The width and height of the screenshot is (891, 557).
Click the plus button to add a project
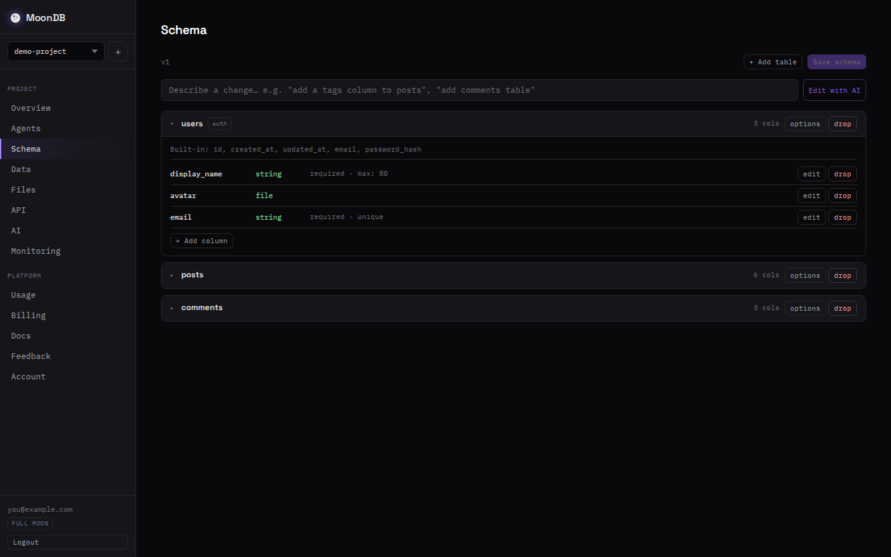[x=118, y=51]
